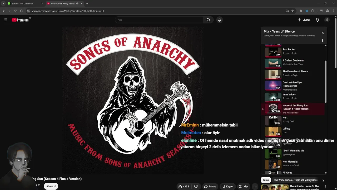Open more actions ellipsis below the video
The width and height of the screenshot is (337, 190).
(255, 187)
